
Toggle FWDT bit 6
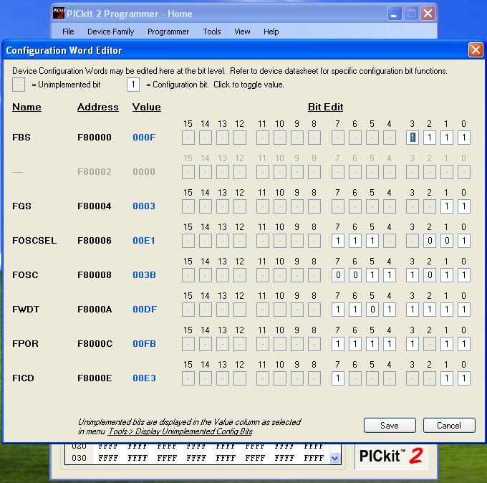point(355,310)
